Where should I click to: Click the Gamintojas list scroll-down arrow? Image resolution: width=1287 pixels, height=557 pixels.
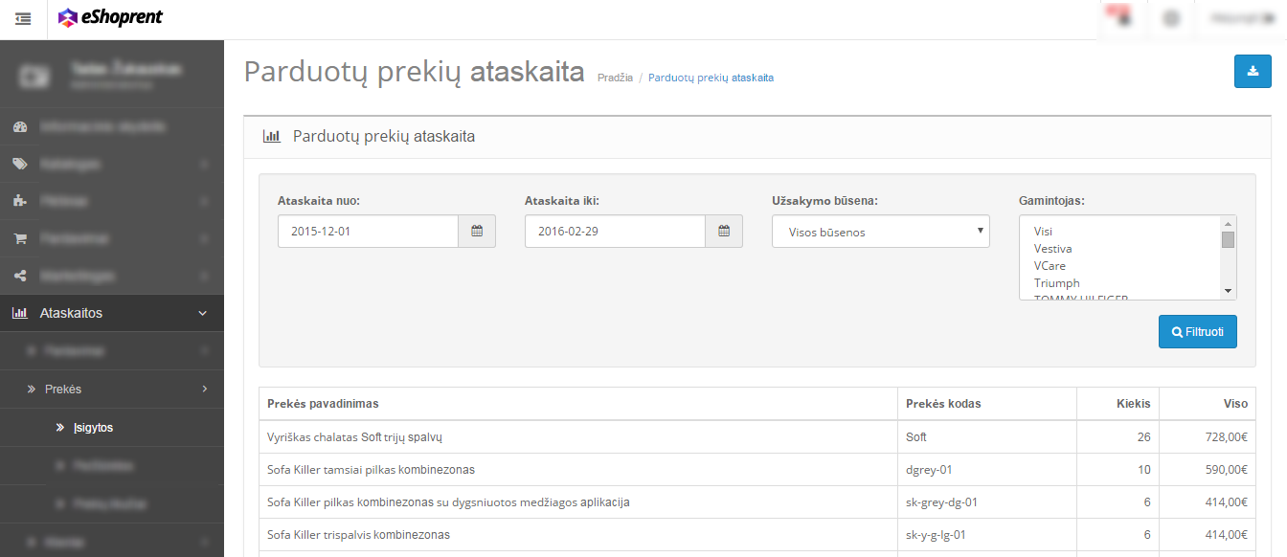[x=1228, y=291]
